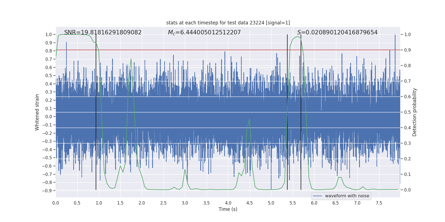The image size is (445, 222).
Task: Click time axis tick label 4.0
Action: tap(228, 203)
